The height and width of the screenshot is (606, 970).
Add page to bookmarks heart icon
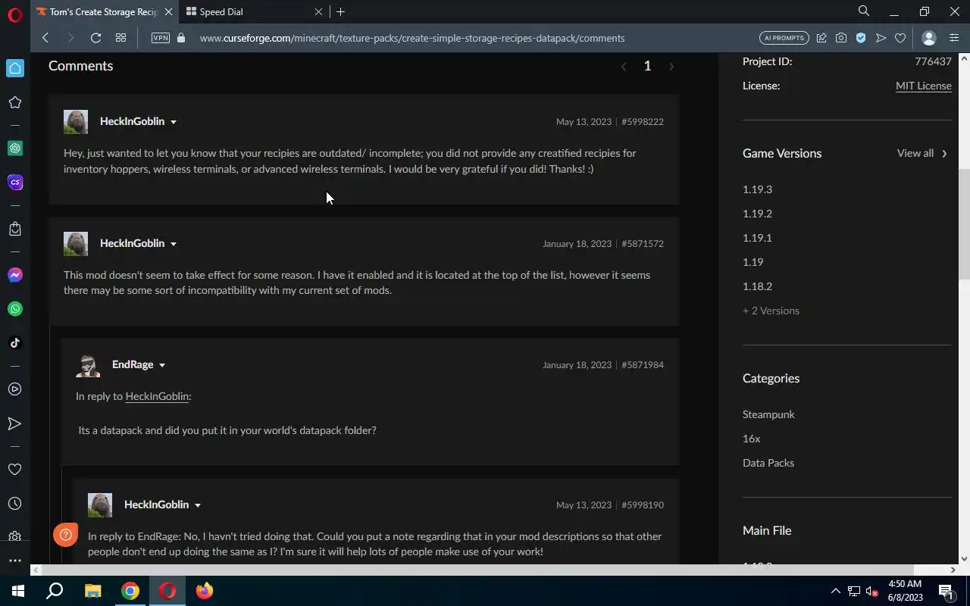pos(900,38)
